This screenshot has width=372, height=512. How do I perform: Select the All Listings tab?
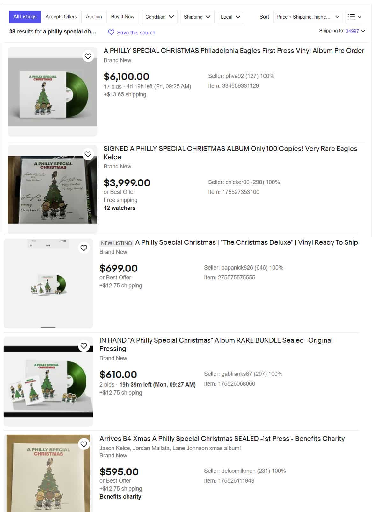(25, 17)
